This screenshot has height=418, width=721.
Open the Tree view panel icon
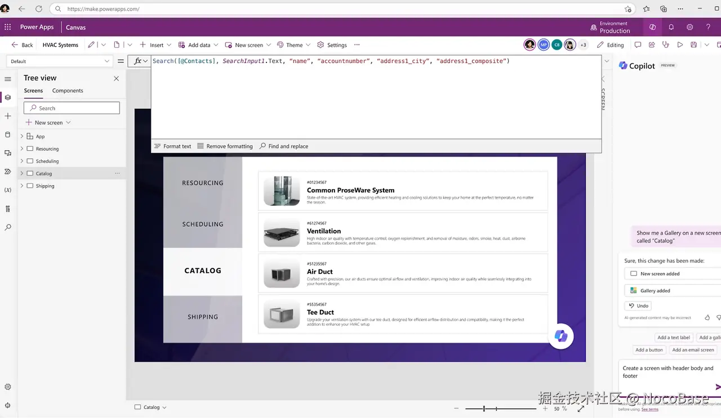[7, 97]
